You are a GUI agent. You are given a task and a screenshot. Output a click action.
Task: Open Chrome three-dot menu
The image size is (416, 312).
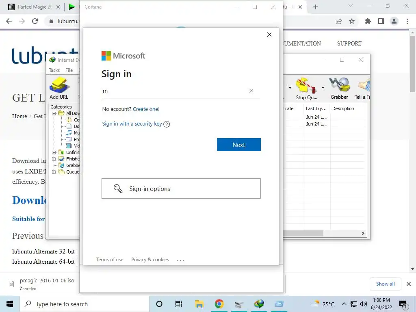(407, 21)
